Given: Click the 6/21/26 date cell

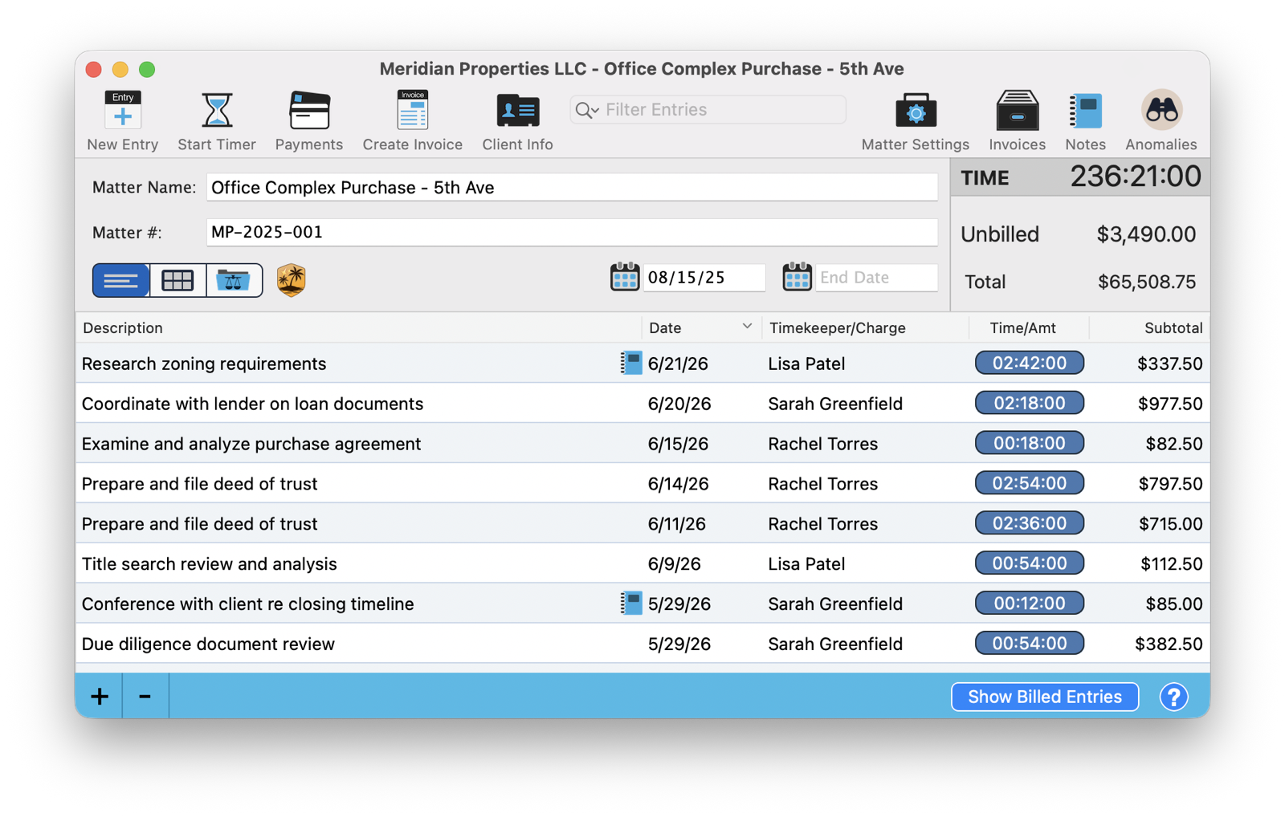Looking at the screenshot, I should pos(678,364).
